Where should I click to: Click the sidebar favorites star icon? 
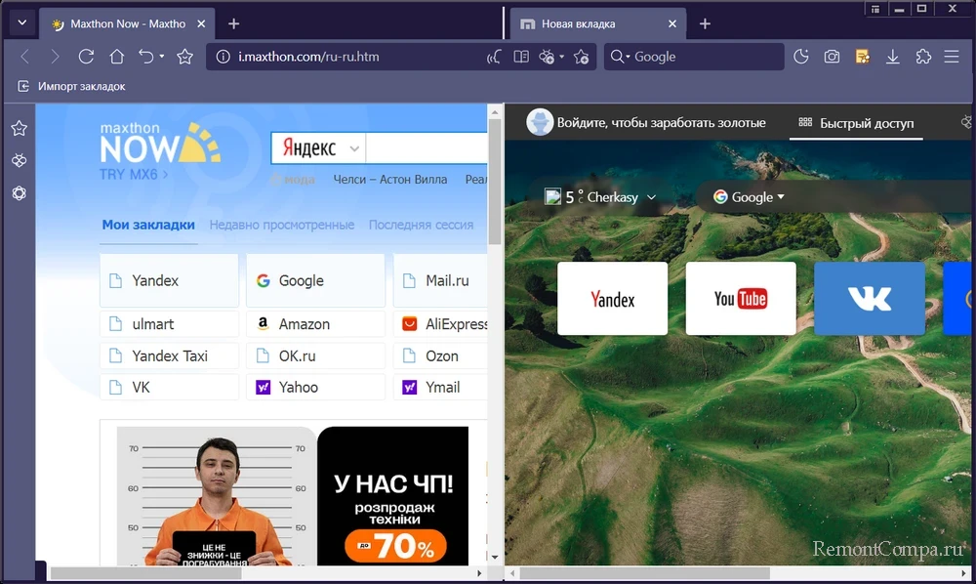pos(20,128)
